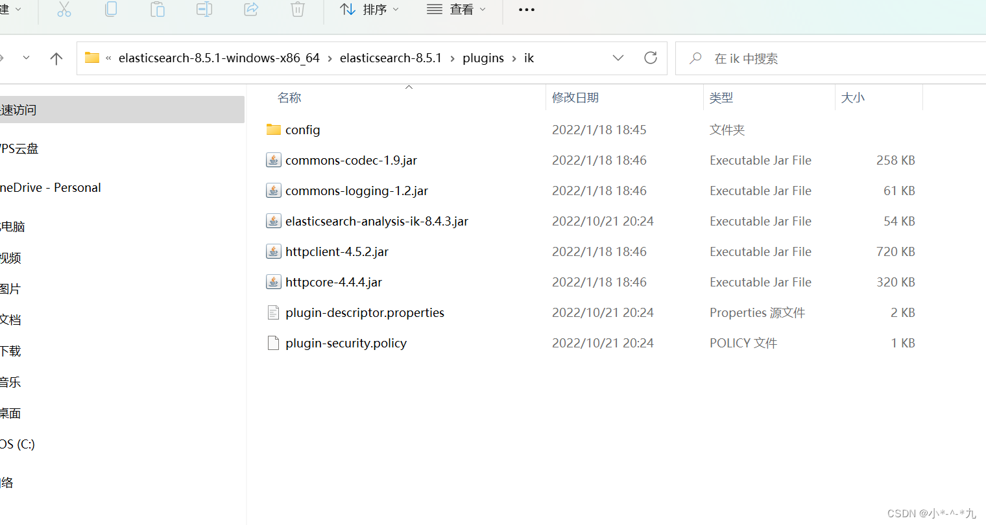The height and width of the screenshot is (525, 986).
Task: Expand chevron after plugins breadcrumb
Action: (514, 58)
